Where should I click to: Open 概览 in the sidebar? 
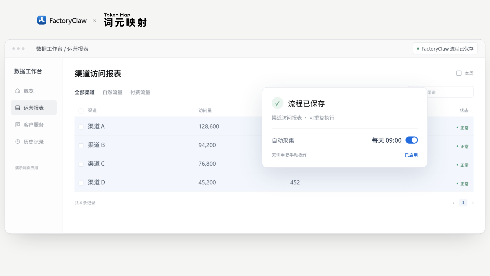34,91
